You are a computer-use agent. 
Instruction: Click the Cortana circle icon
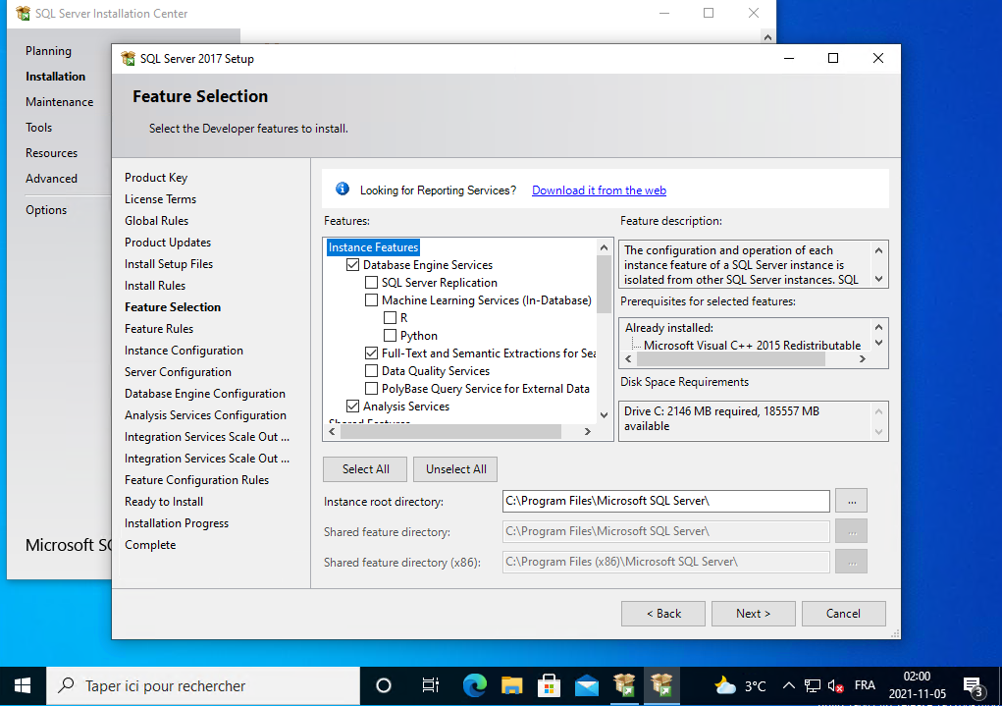click(384, 685)
